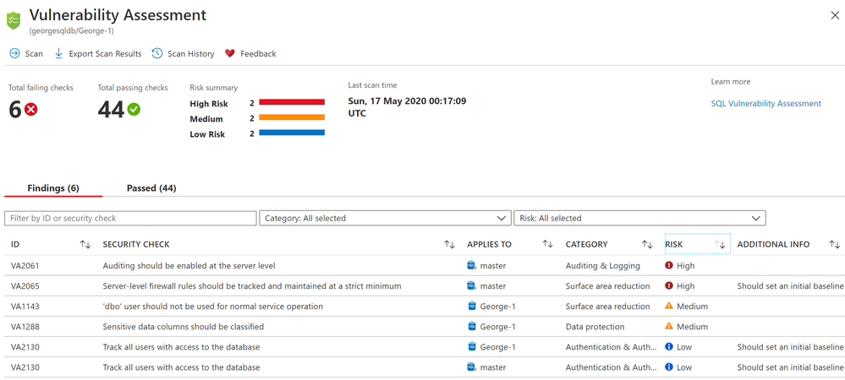Click the green passing checks checkmark icon
845x380 pixels.
[134, 110]
